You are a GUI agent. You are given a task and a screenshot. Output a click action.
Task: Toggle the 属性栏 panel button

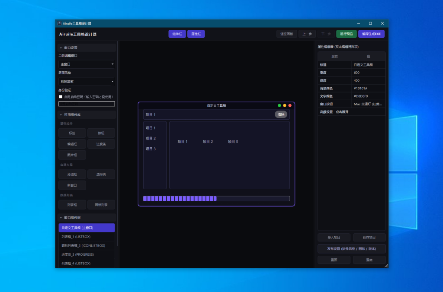click(x=196, y=34)
